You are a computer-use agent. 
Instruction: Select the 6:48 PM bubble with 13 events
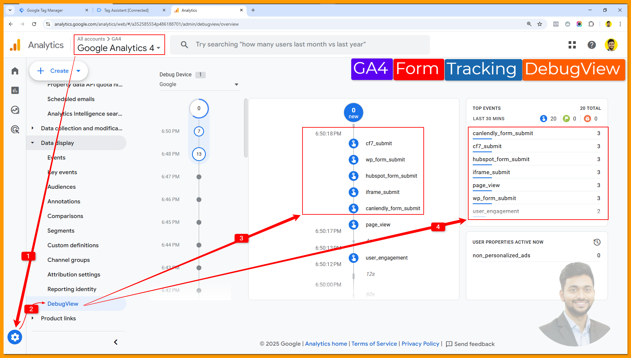click(199, 154)
